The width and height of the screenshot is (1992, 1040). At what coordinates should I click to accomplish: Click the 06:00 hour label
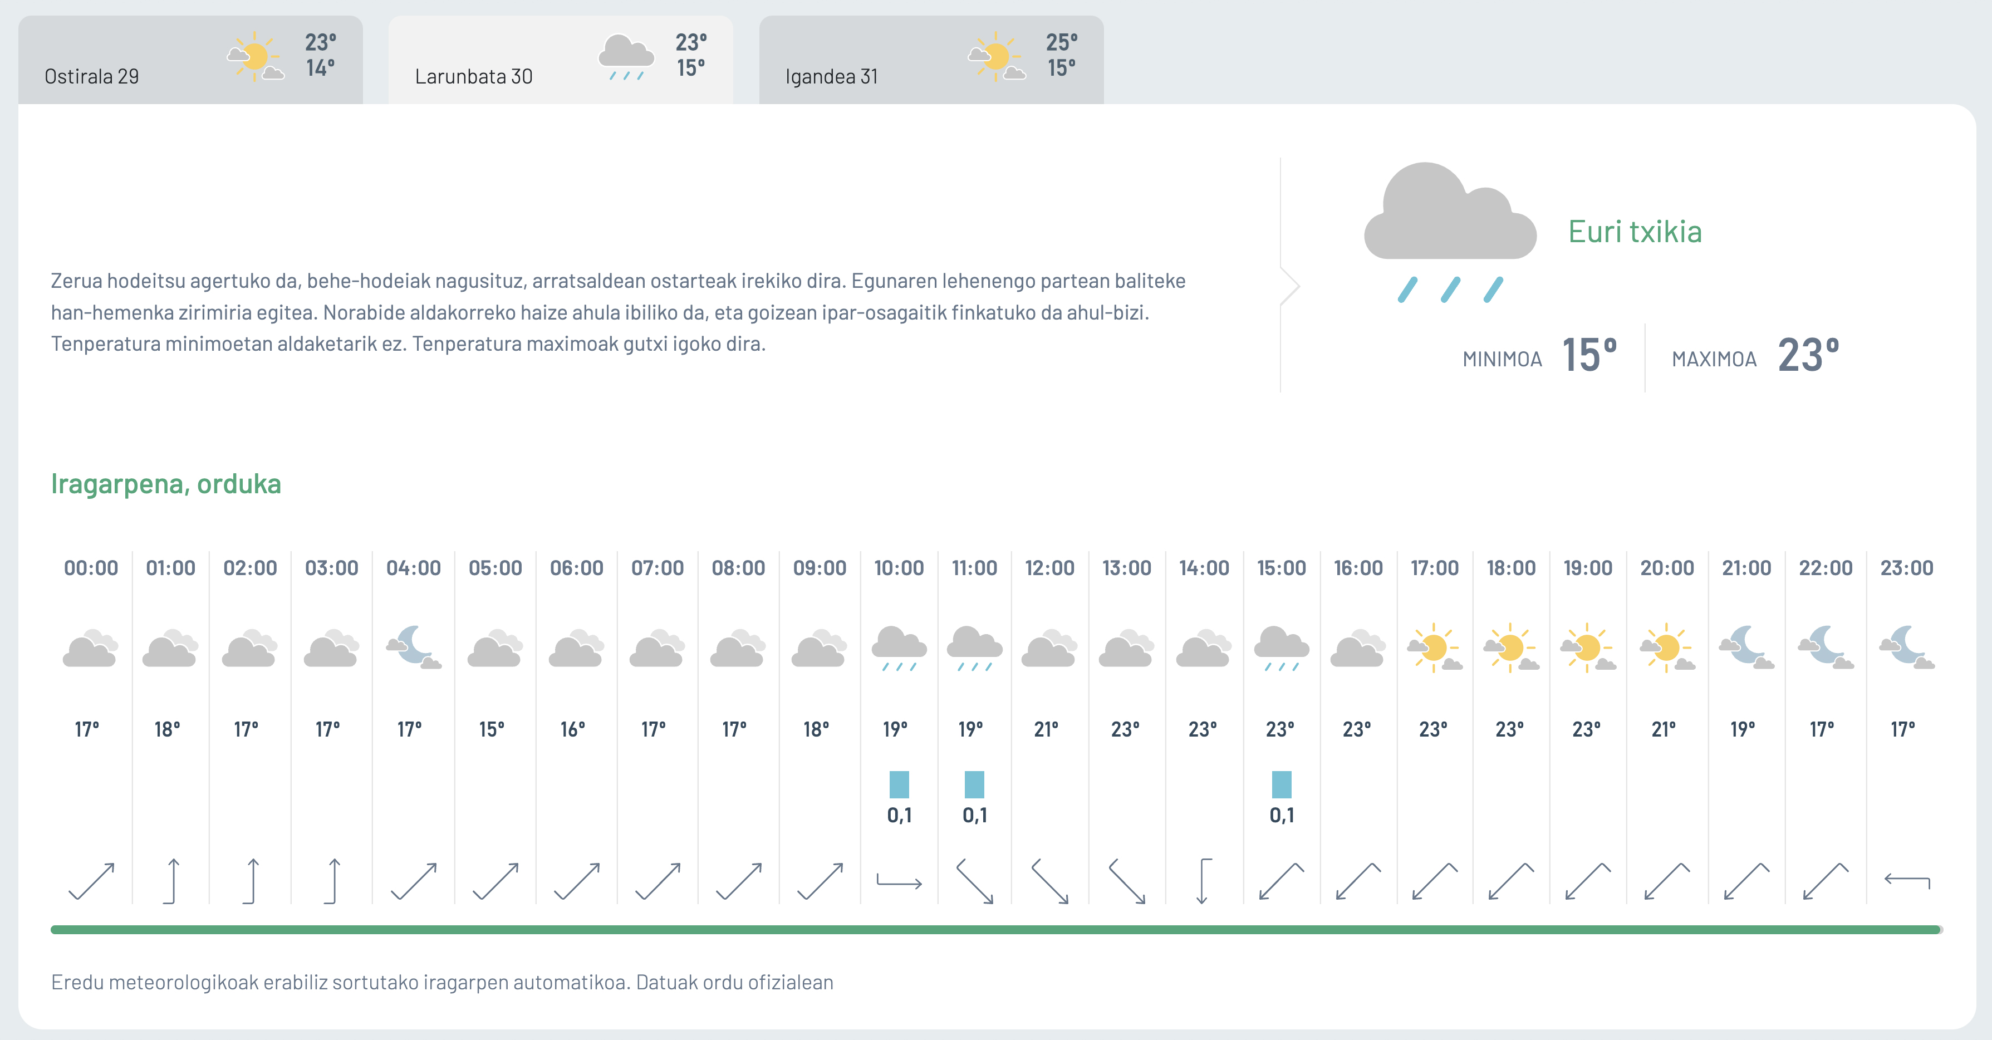tap(577, 568)
